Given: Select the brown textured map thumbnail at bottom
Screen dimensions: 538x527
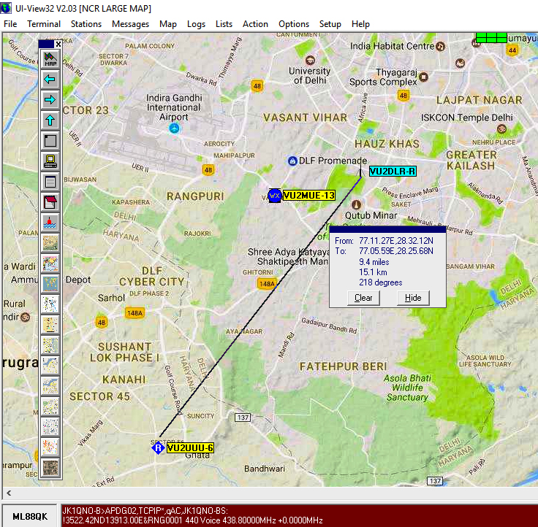Looking at the screenshot, I should coord(50,467).
